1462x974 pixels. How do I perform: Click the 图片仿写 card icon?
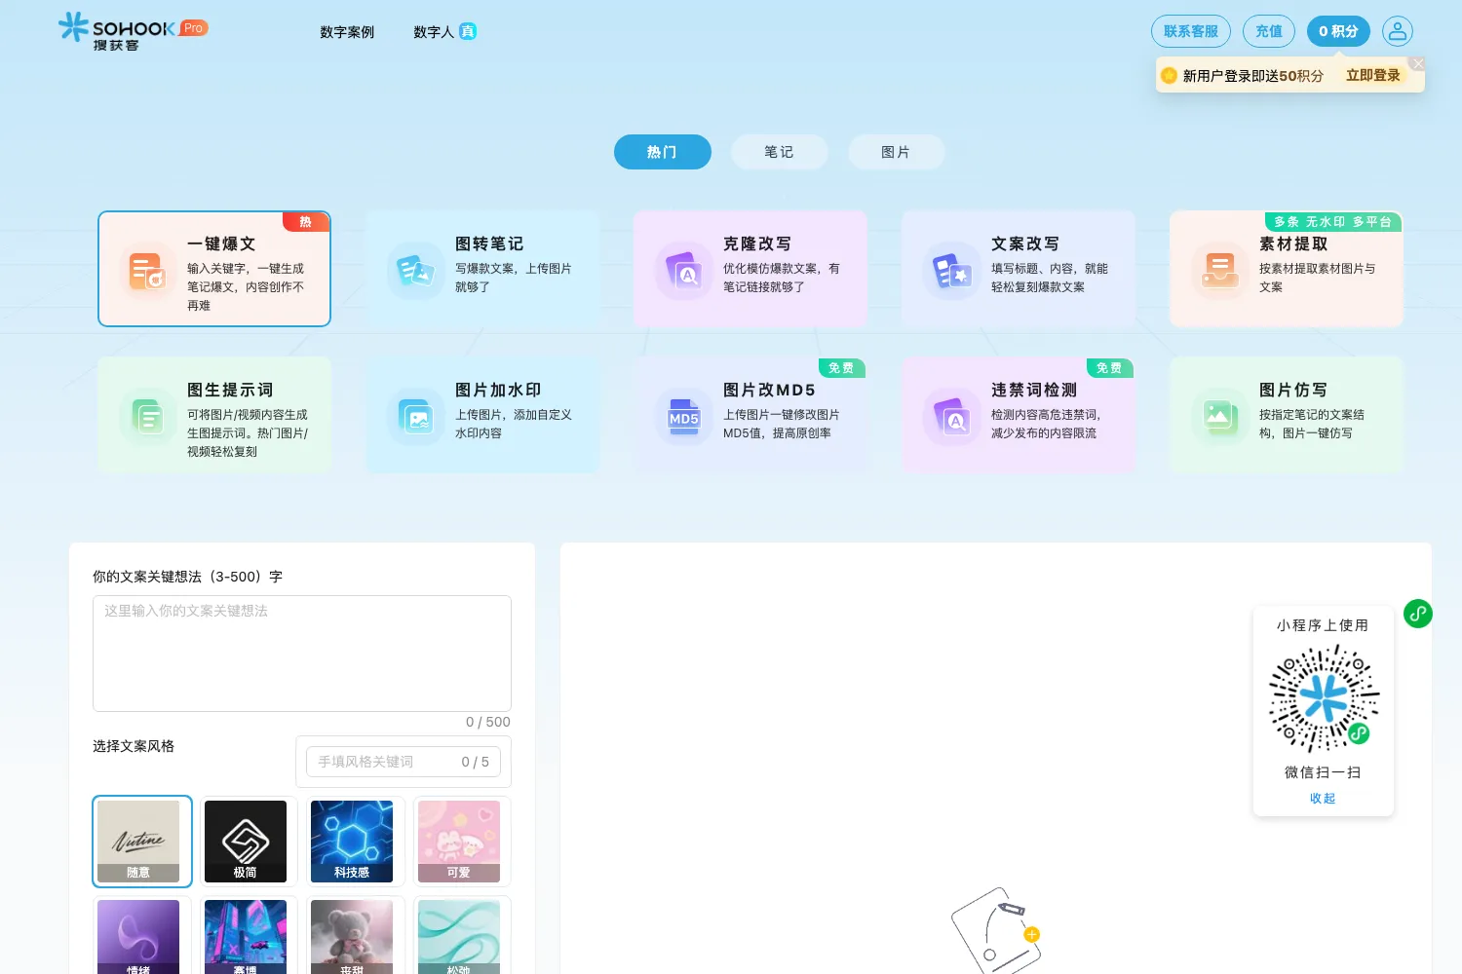[1219, 416]
